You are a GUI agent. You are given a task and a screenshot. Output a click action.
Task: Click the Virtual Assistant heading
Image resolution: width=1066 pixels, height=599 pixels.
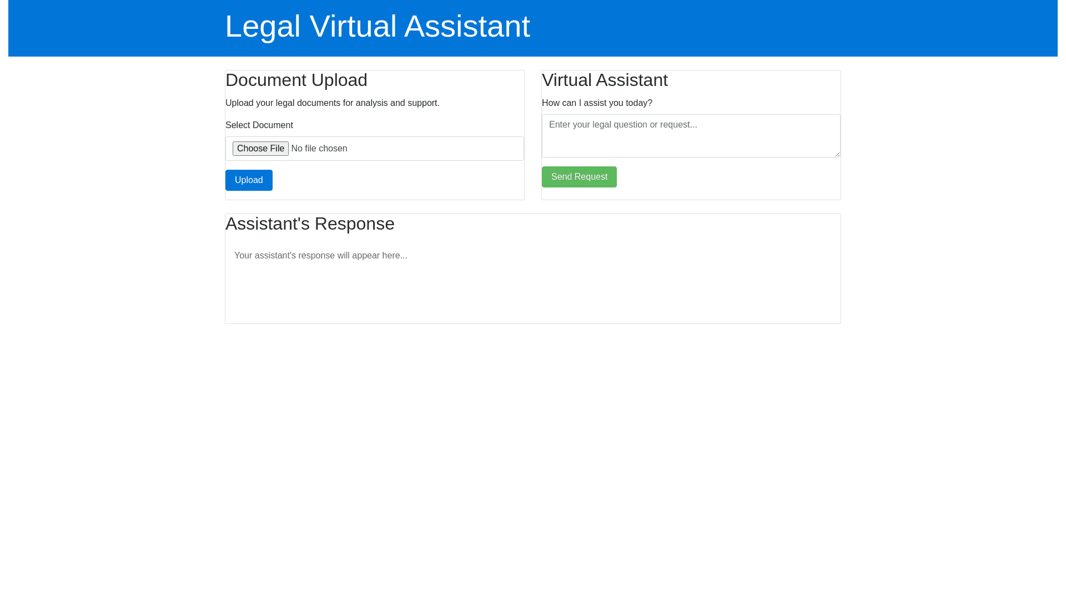[x=605, y=80]
